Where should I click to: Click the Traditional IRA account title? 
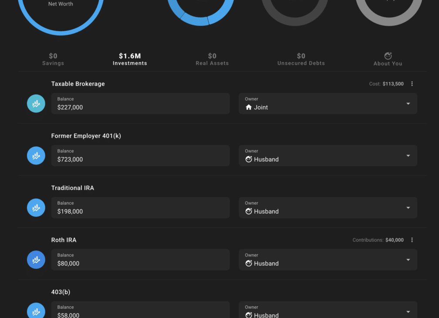[73, 188]
